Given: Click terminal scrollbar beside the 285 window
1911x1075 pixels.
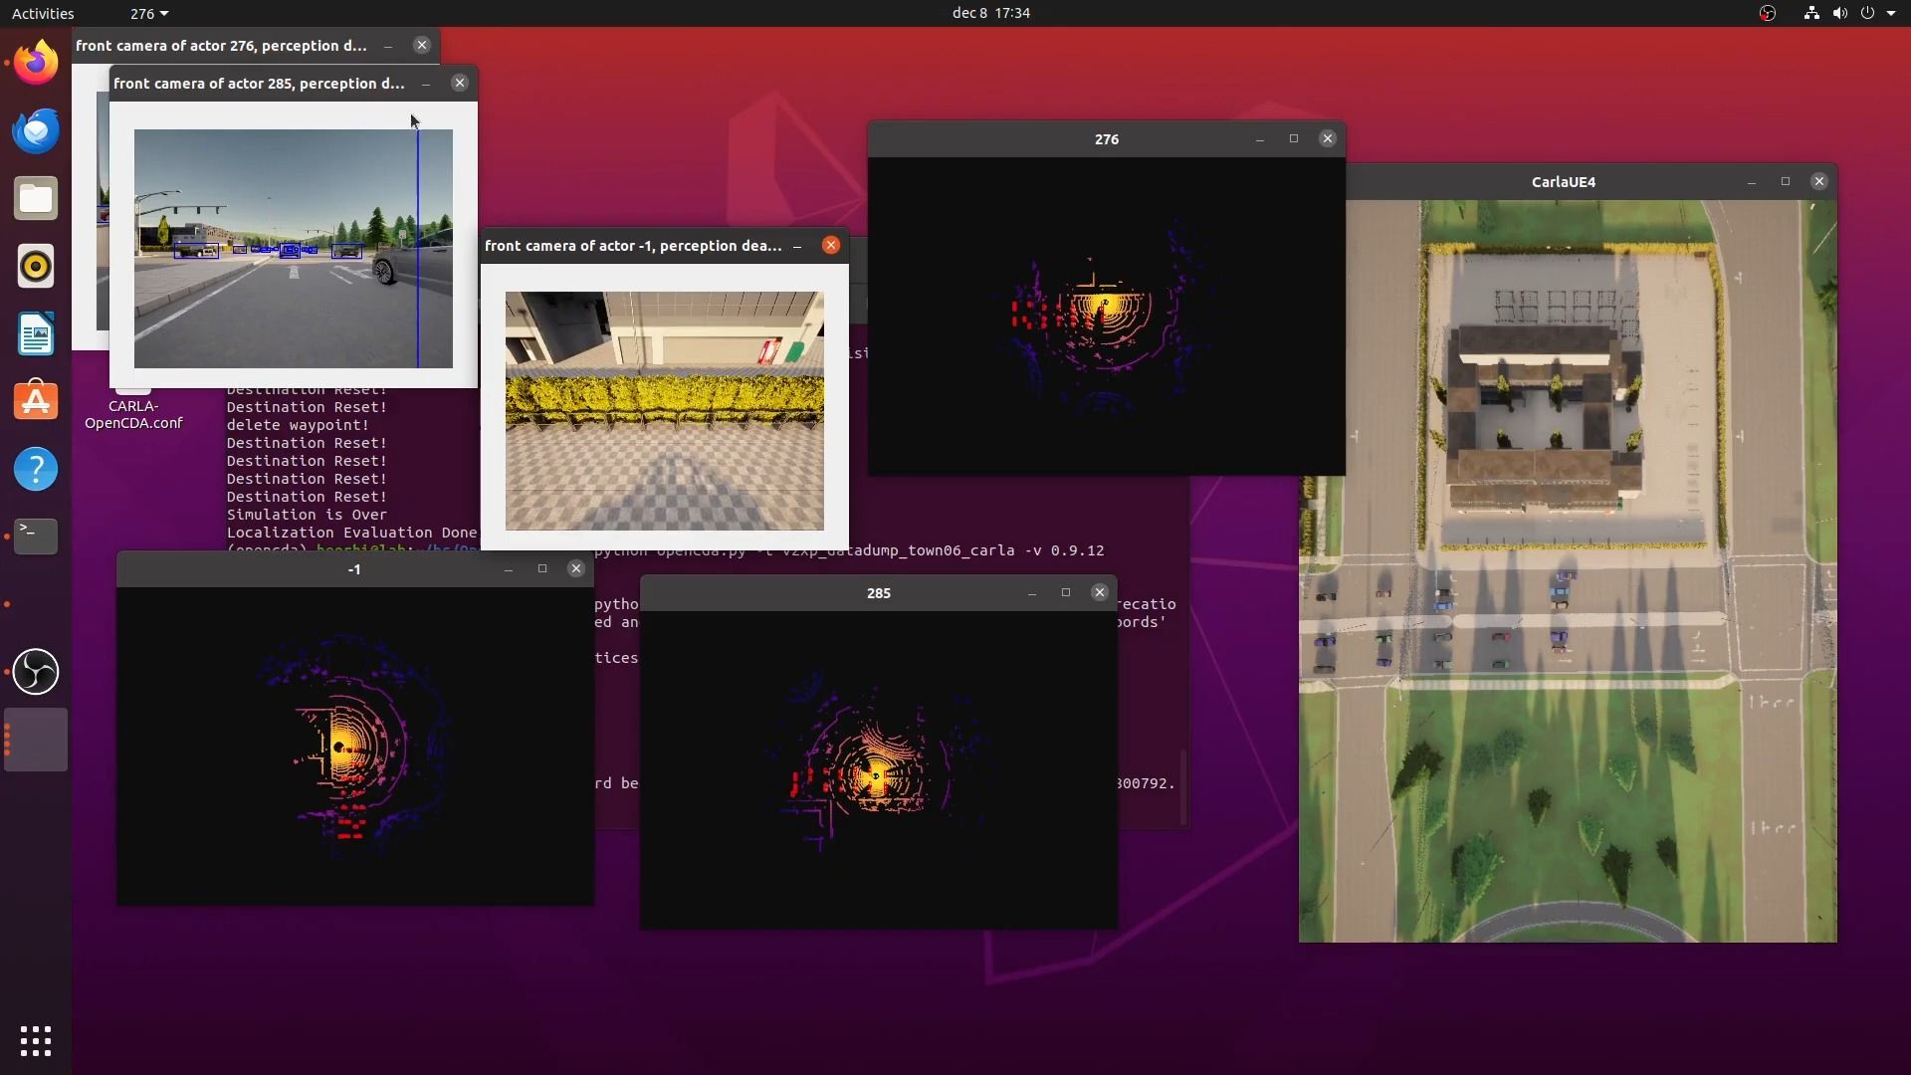Looking at the screenshot, I should pyautogui.click(x=1183, y=786).
